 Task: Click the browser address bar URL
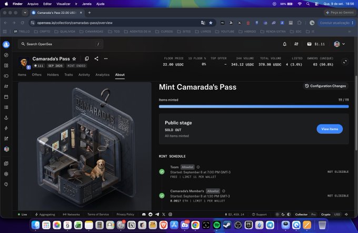point(75,23)
